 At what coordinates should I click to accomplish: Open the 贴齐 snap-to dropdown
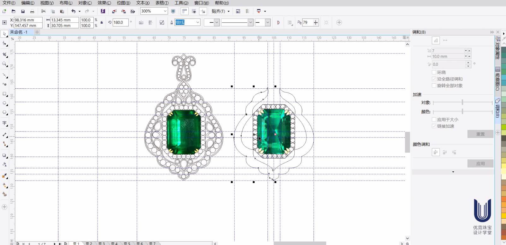click(221, 11)
